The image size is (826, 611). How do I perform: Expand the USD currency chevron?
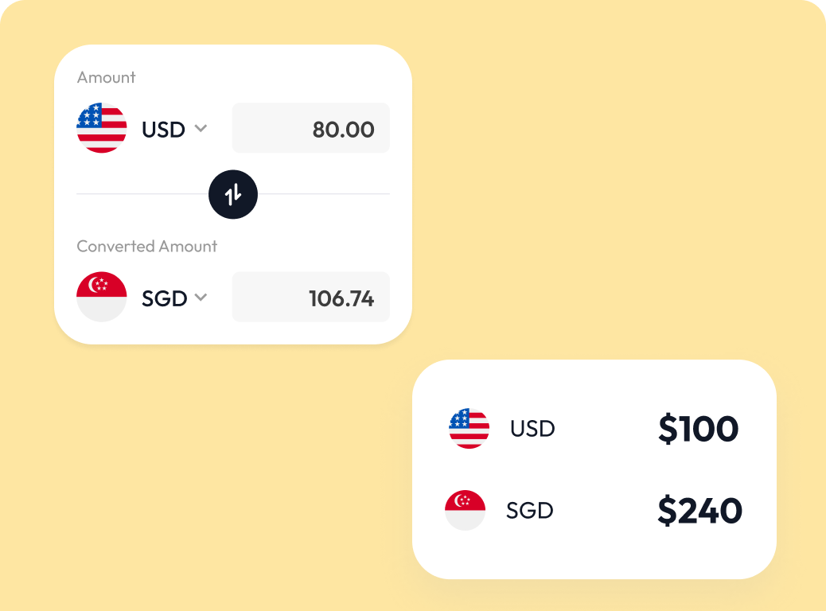pos(201,128)
